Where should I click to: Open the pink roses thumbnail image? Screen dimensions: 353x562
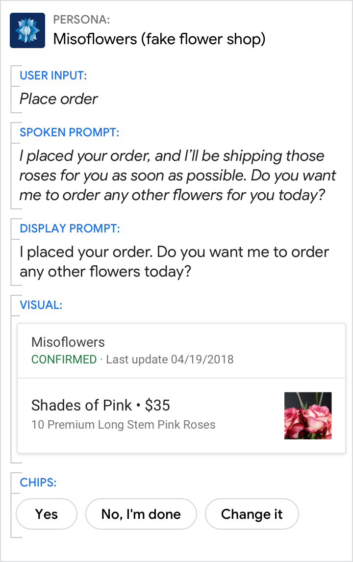pos(308,415)
